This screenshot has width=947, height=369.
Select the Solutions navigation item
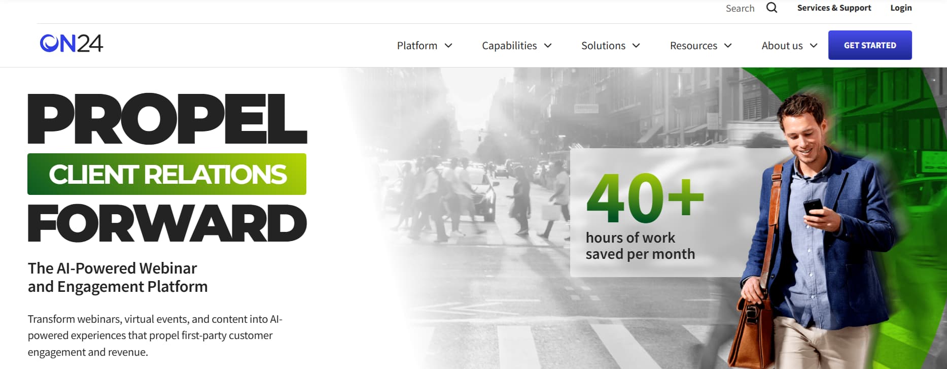pyautogui.click(x=603, y=46)
